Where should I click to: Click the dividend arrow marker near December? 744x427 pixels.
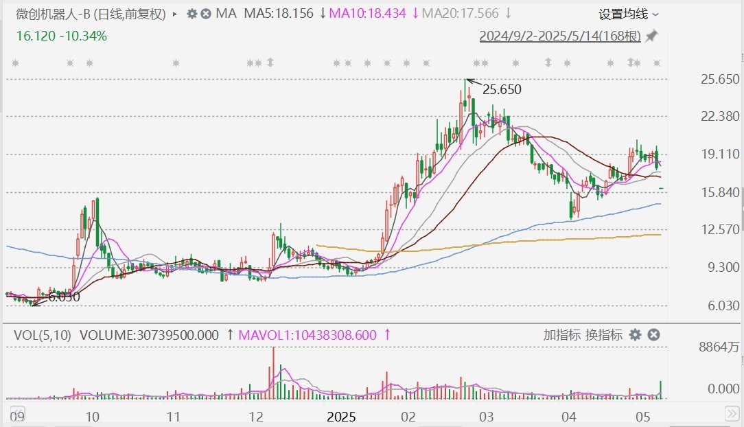270,62
